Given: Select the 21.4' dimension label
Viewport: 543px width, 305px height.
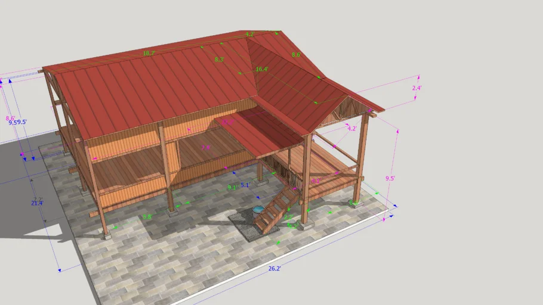Looking at the screenshot, I should pos(36,203).
